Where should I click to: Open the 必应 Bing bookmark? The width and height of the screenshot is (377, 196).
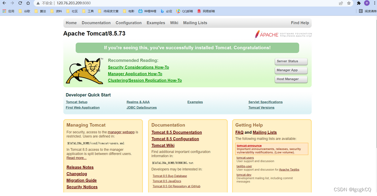tap(166, 11)
